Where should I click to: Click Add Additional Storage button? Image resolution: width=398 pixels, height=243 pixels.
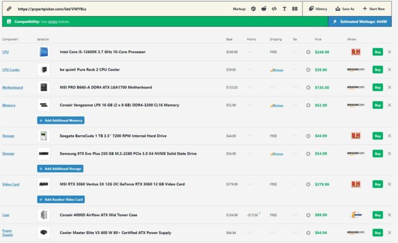click(x=61, y=169)
